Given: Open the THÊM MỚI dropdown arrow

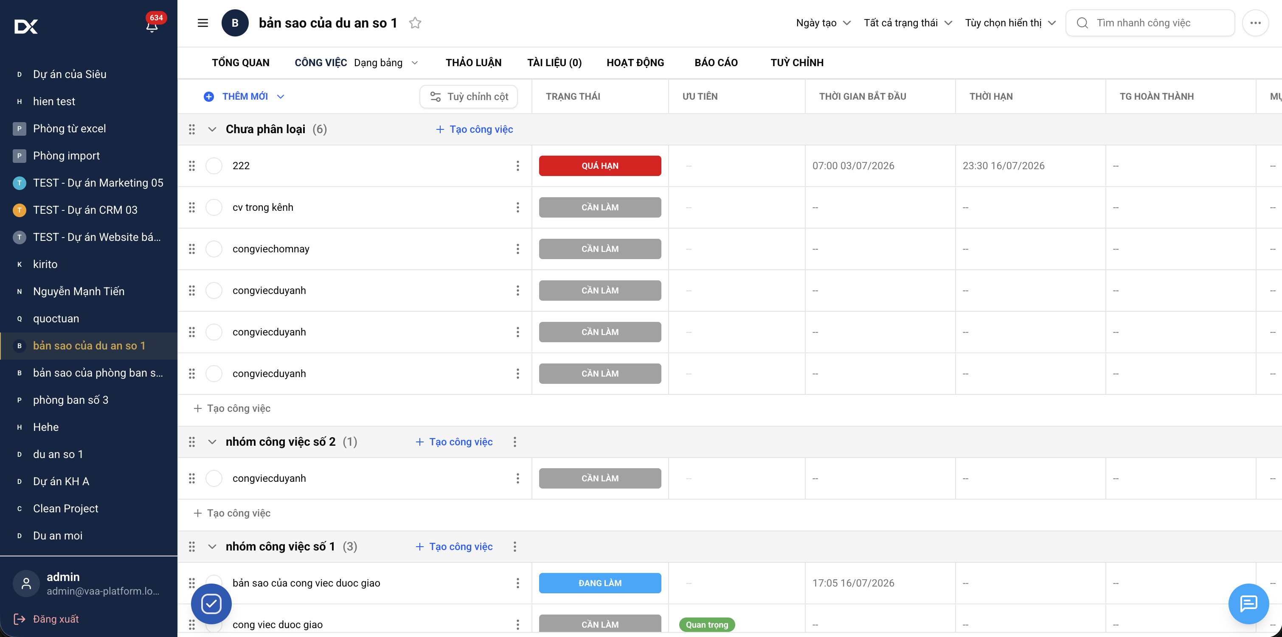Looking at the screenshot, I should (281, 96).
